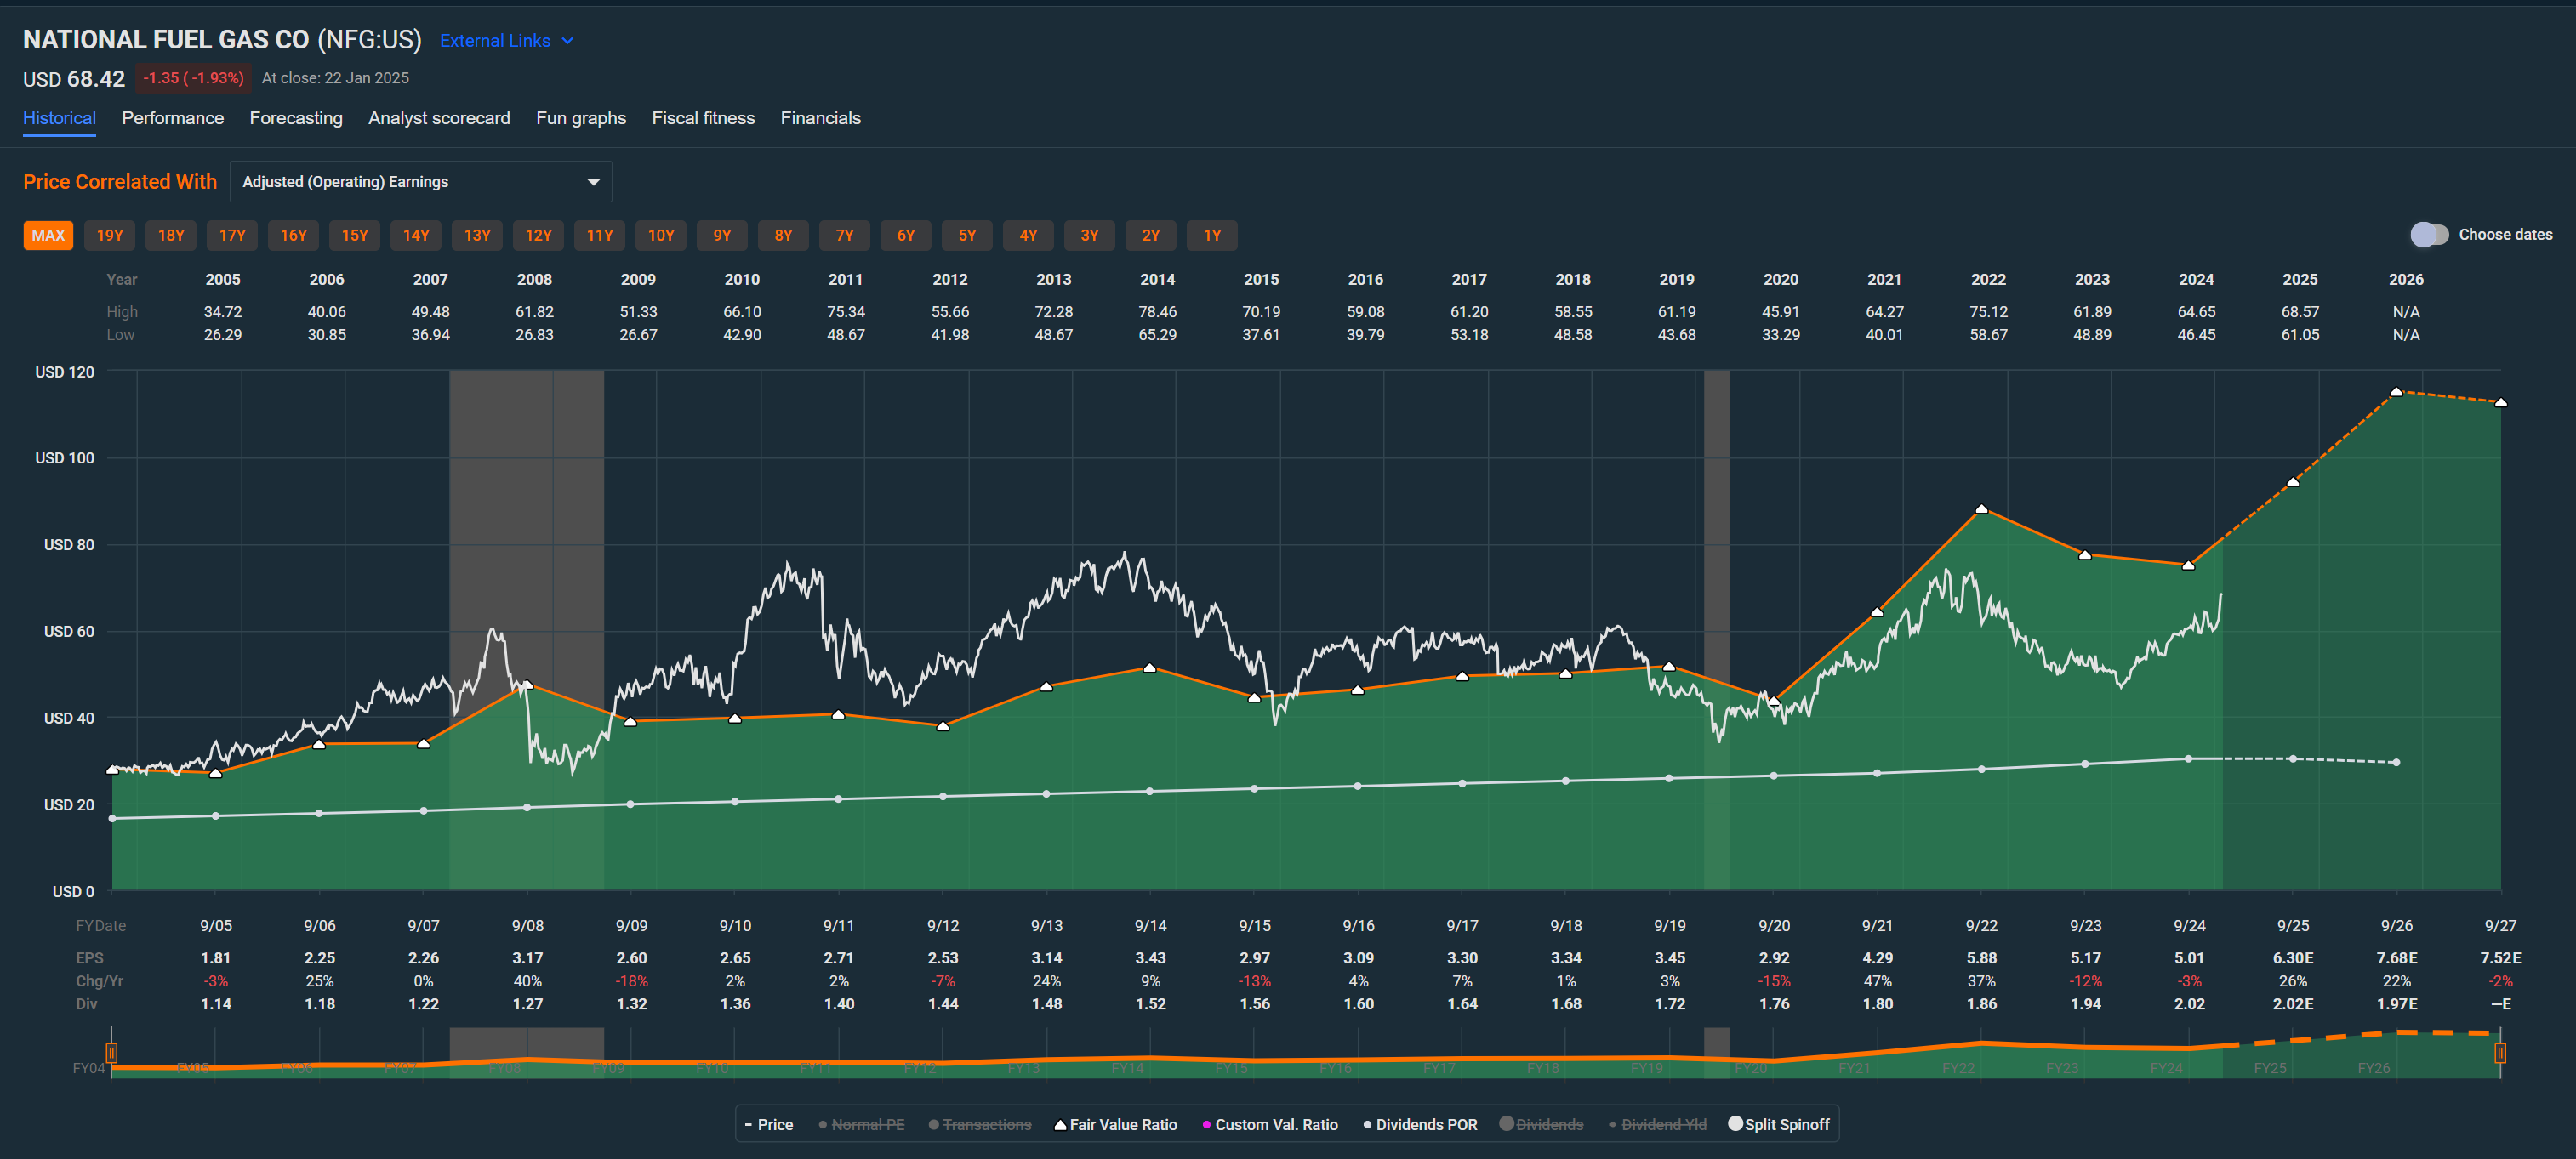The image size is (2576, 1159).
Task: Set range to 9Y
Action: 722,236
